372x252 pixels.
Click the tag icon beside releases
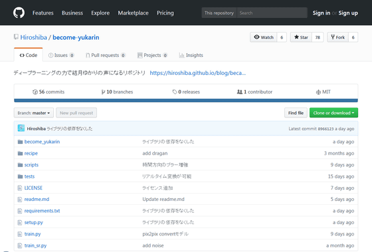175,92
